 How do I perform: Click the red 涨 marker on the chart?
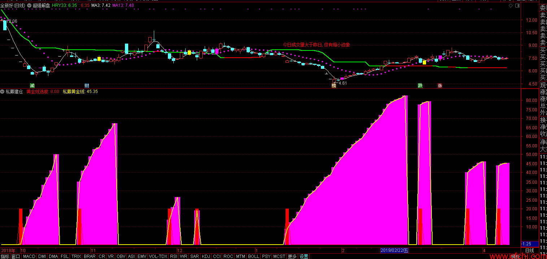[440, 86]
